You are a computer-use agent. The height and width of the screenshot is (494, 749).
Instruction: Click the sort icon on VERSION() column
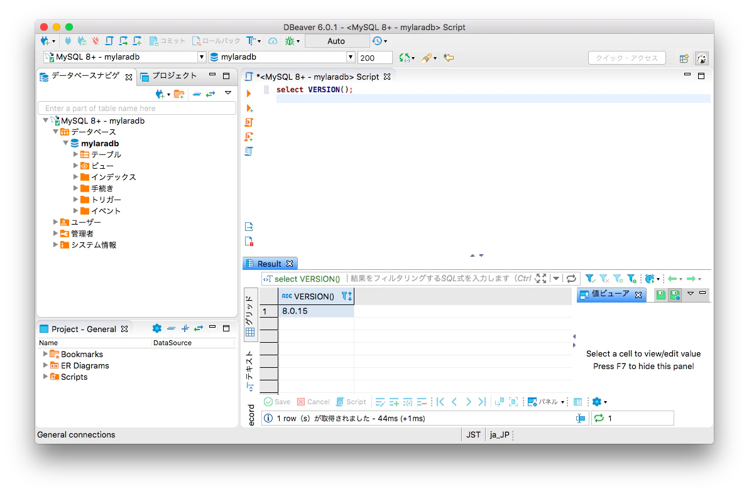[346, 296]
